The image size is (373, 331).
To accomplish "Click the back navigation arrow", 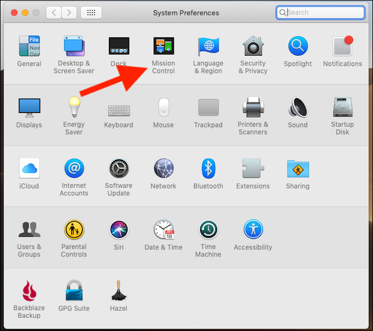I will point(54,13).
